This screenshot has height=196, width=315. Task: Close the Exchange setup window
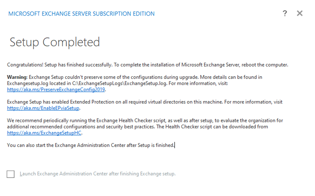pos(300,13)
